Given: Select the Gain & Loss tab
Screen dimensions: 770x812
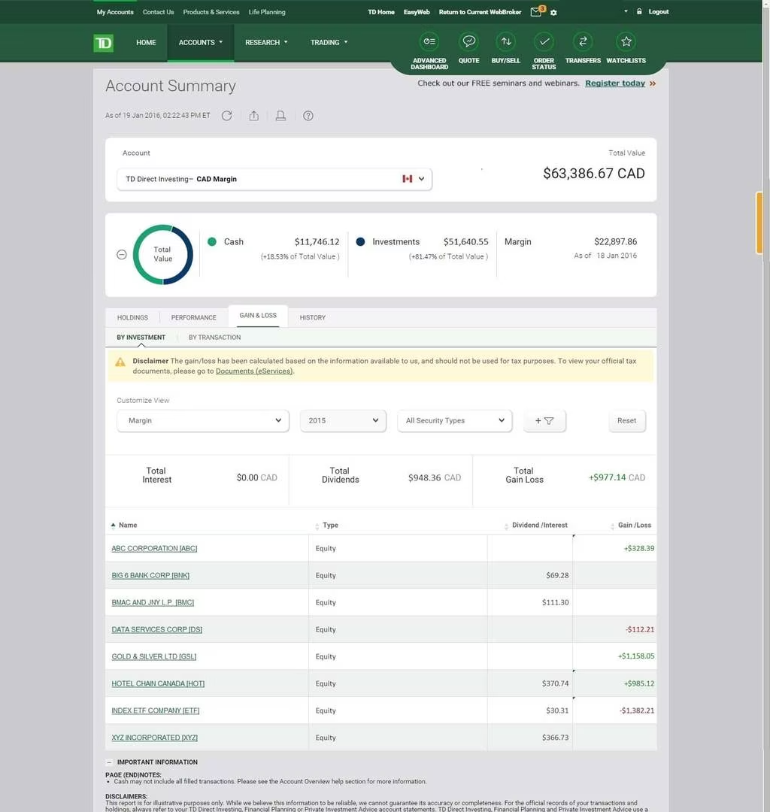Looking at the screenshot, I should tap(258, 315).
